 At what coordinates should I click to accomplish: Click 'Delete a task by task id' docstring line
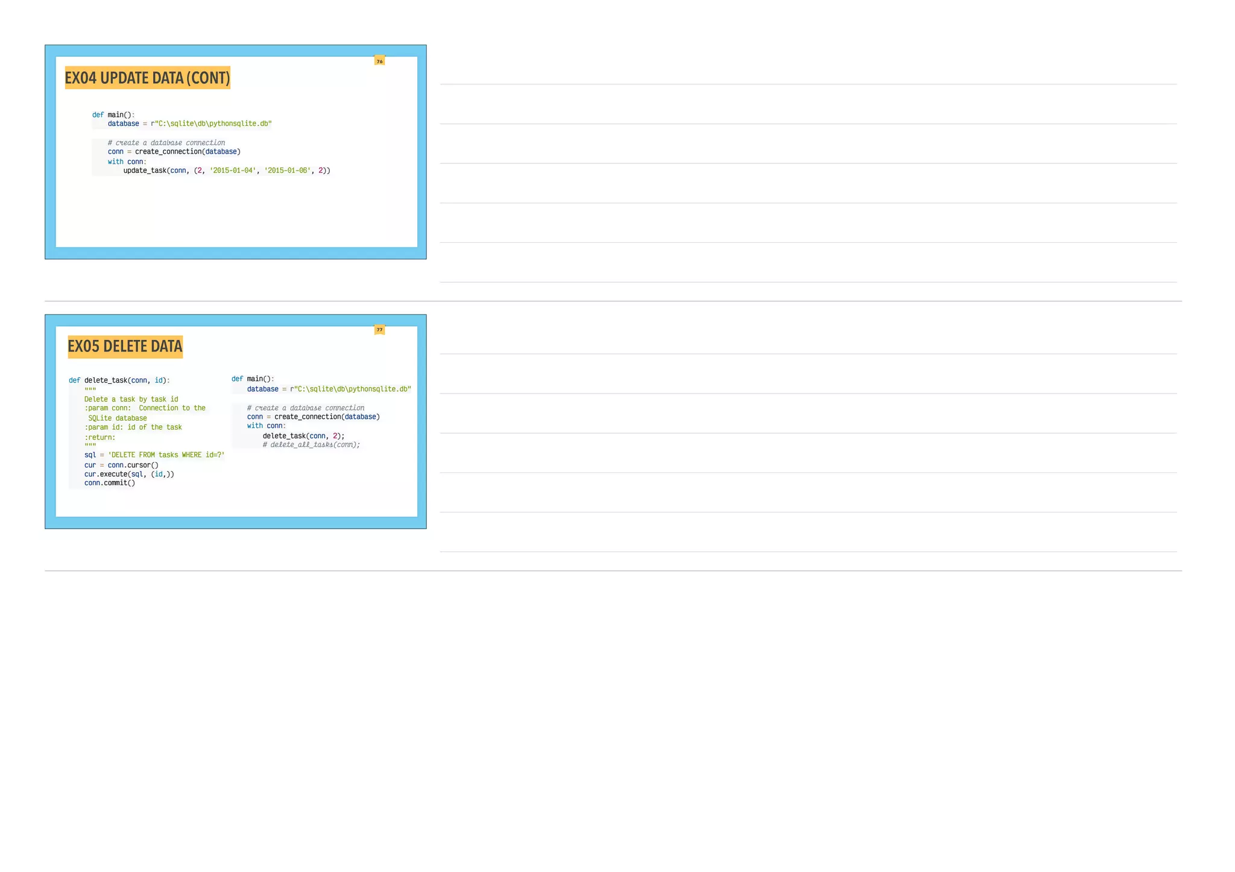131,399
